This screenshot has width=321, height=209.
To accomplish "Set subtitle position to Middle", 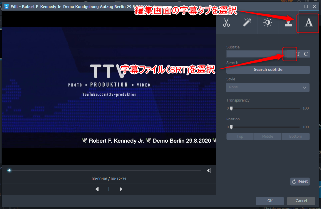I will [x=267, y=136].
